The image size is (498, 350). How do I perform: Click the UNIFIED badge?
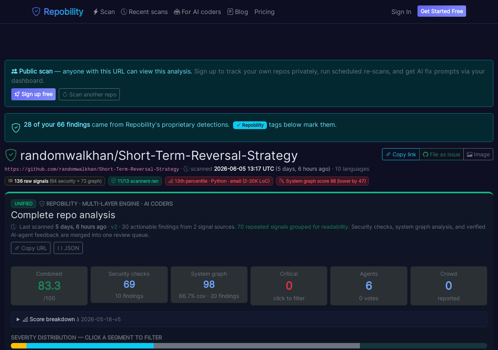click(23, 204)
